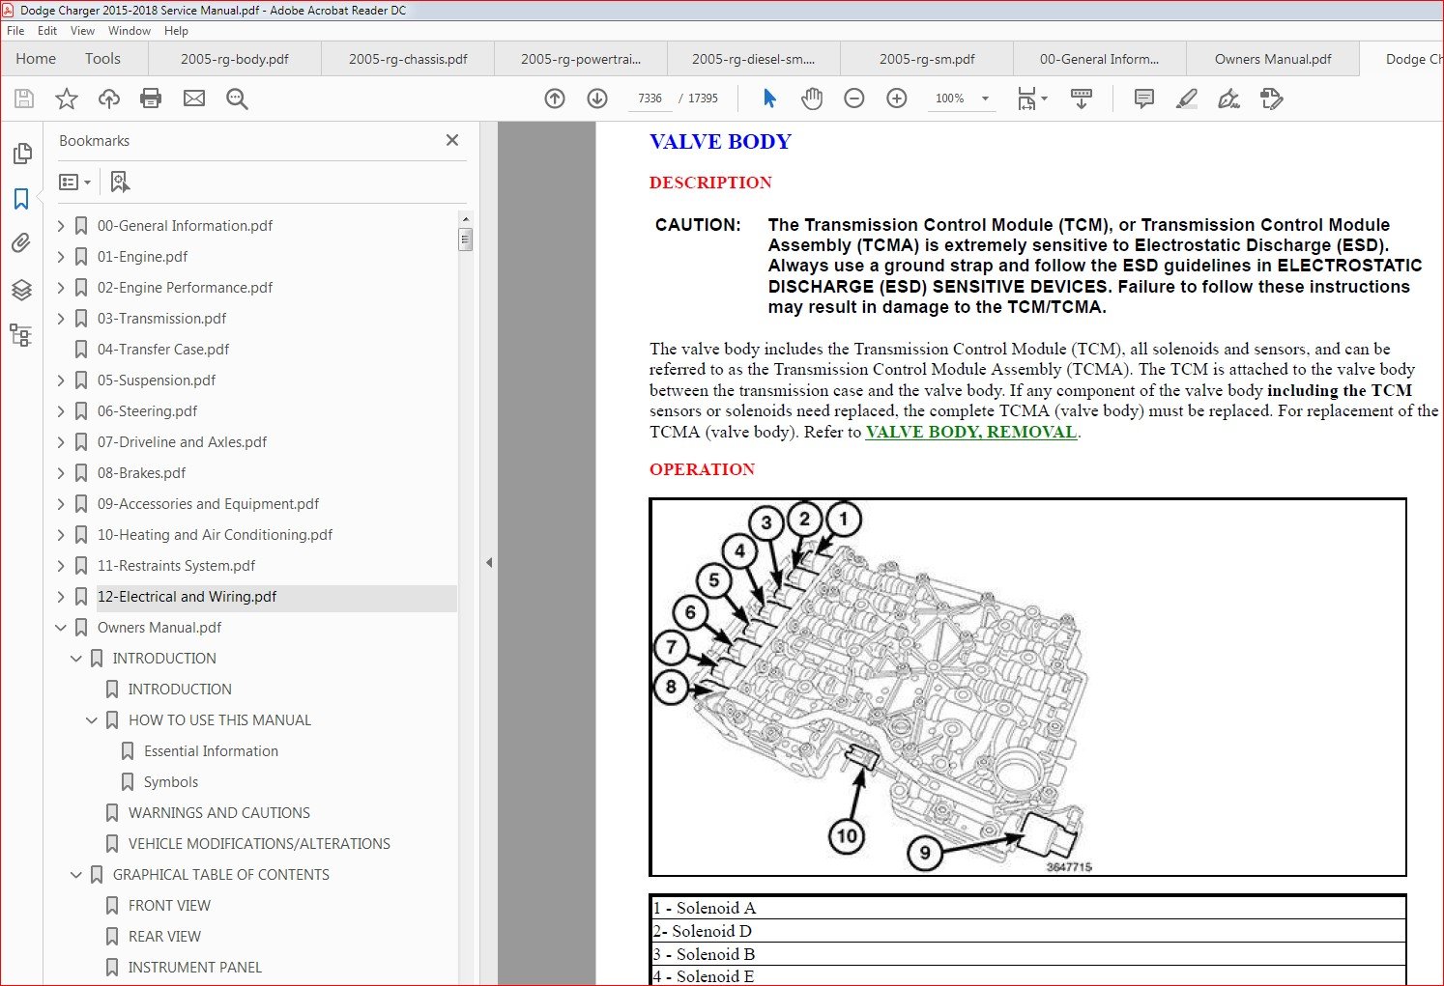Viewport: 1444px width, 986px height.
Task: Expand 08-Brakes.pdf bookmark
Action: point(61,473)
